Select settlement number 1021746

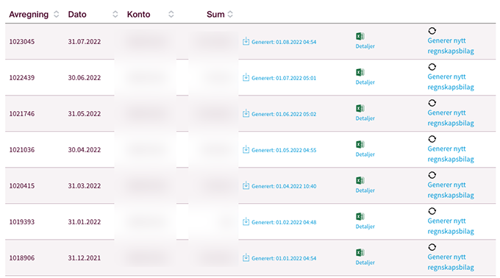(x=21, y=114)
